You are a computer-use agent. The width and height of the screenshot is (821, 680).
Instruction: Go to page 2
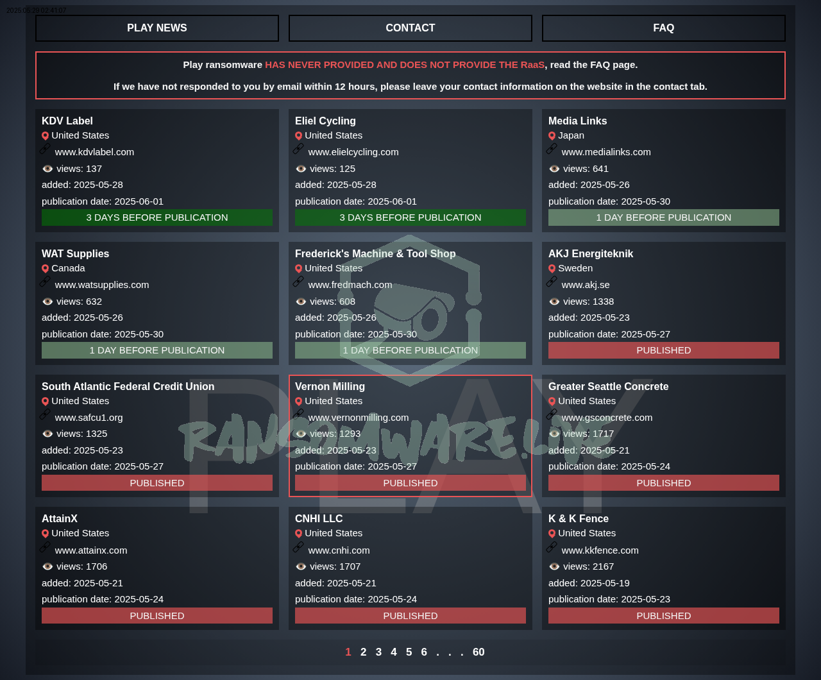[363, 652]
